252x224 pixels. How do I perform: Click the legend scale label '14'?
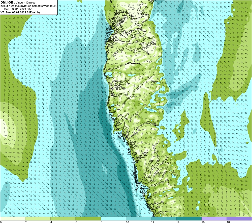pos(178,222)
